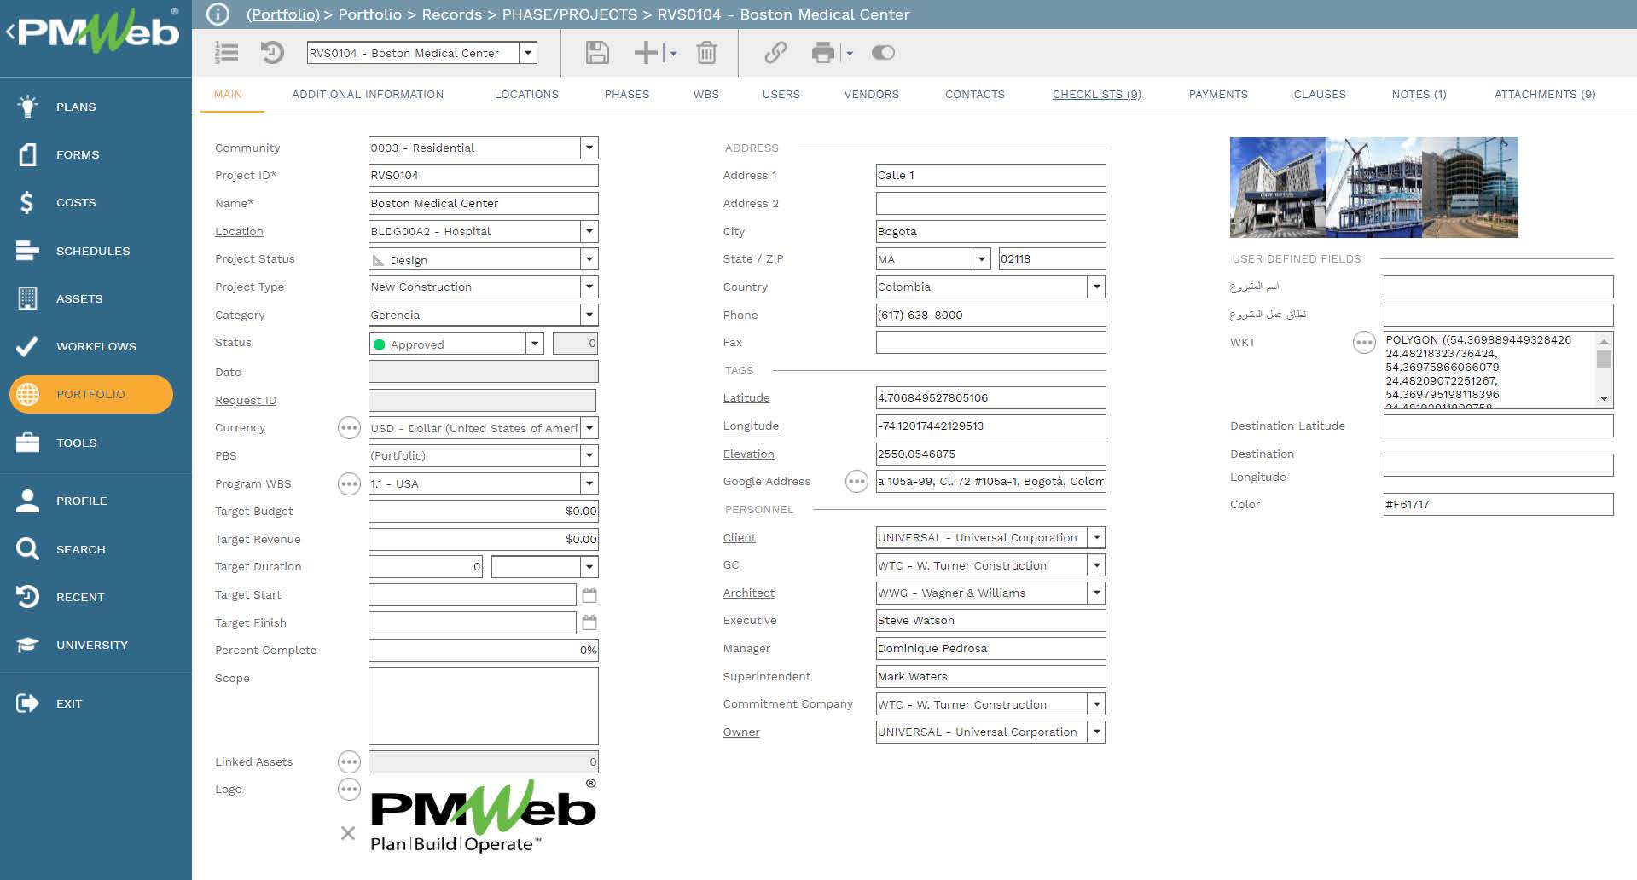Click the ellipsis next to Currency
The image size is (1637, 880).
pyautogui.click(x=349, y=427)
